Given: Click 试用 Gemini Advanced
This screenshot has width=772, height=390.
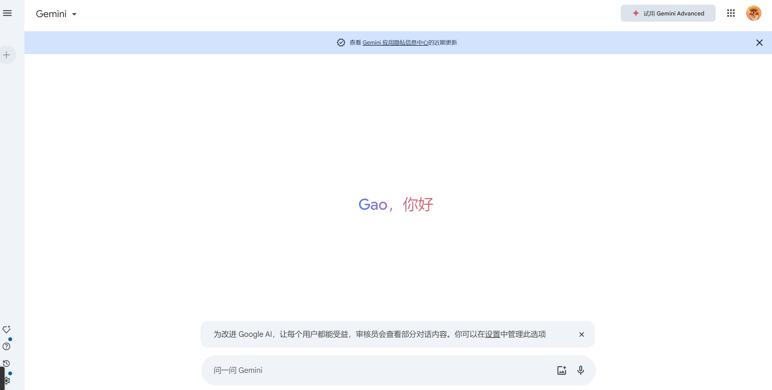Looking at the screenshot, I should [x=668, y=13].
